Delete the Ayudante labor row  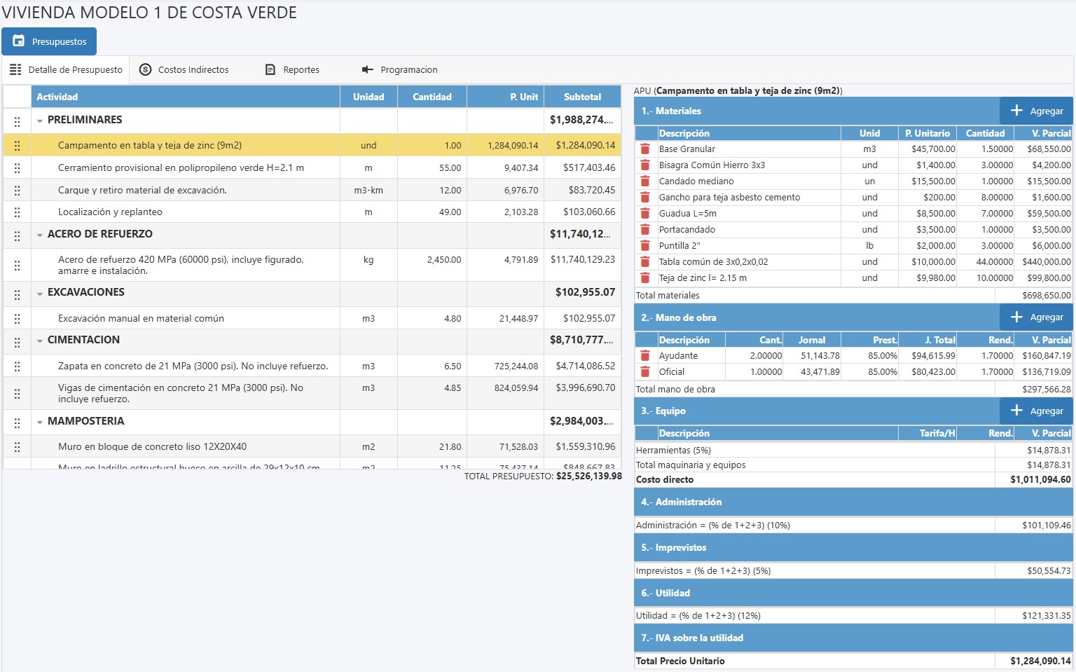click(645, 356)
